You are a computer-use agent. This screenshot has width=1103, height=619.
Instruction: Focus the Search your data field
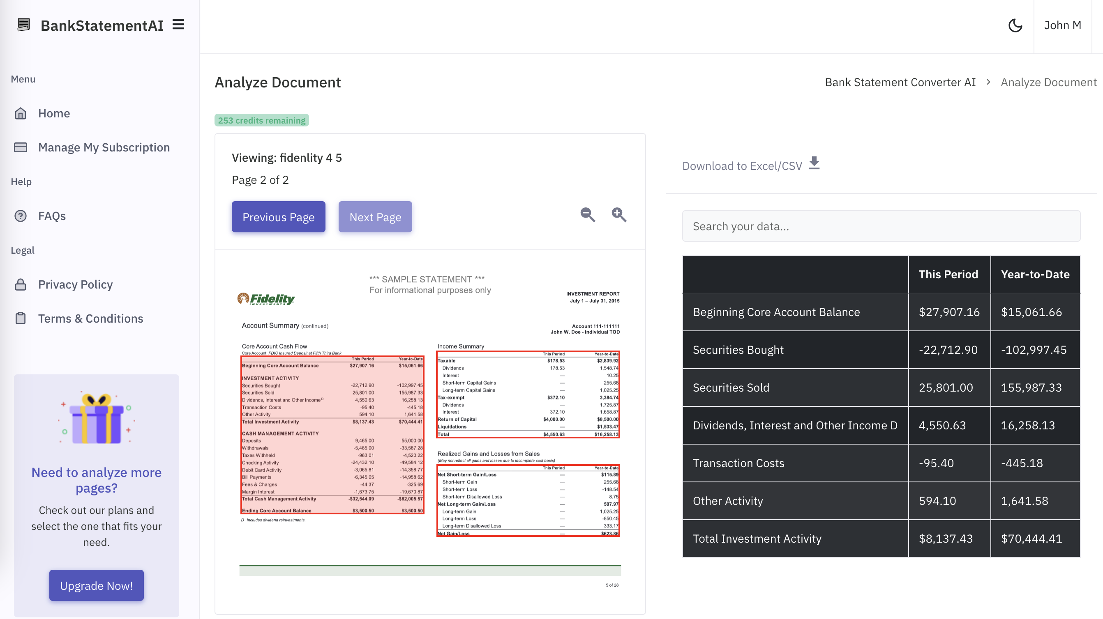pos(881,226)
